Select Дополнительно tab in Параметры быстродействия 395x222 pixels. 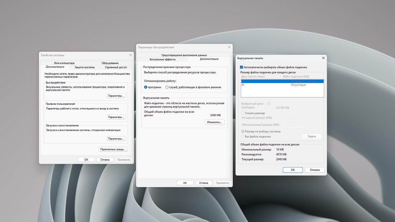pos(209,59)
